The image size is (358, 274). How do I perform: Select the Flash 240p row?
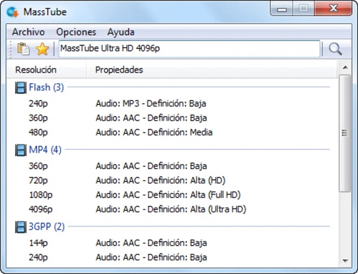click(x=172, y=104)
